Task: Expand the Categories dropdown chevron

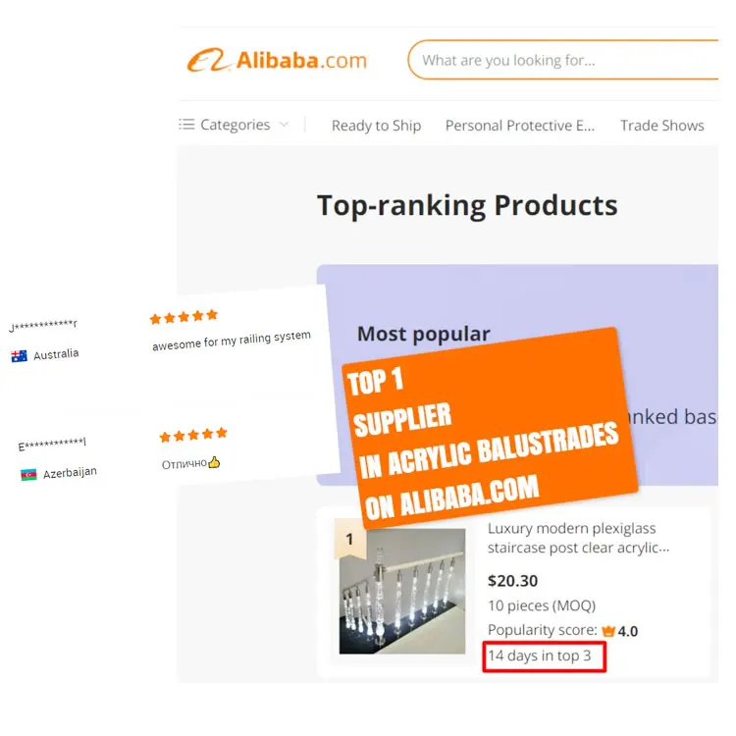Action: pyautogui.click(x=284, y=125)
